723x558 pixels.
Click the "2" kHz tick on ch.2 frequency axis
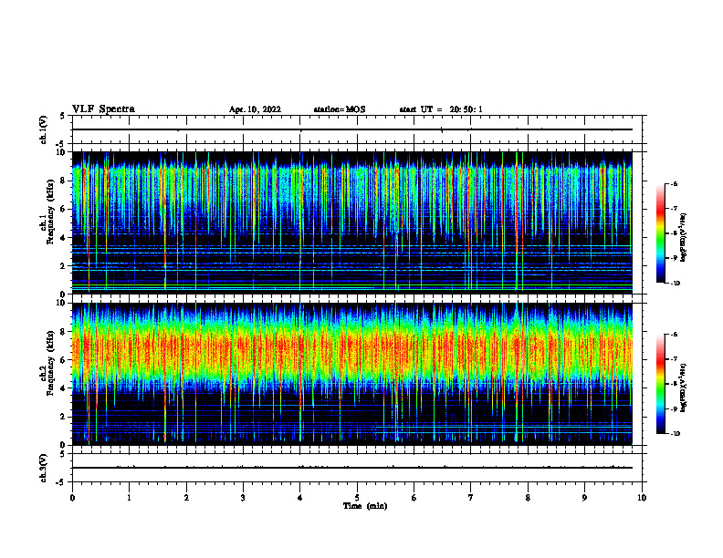pyautogui.click(x=64, y=417)
